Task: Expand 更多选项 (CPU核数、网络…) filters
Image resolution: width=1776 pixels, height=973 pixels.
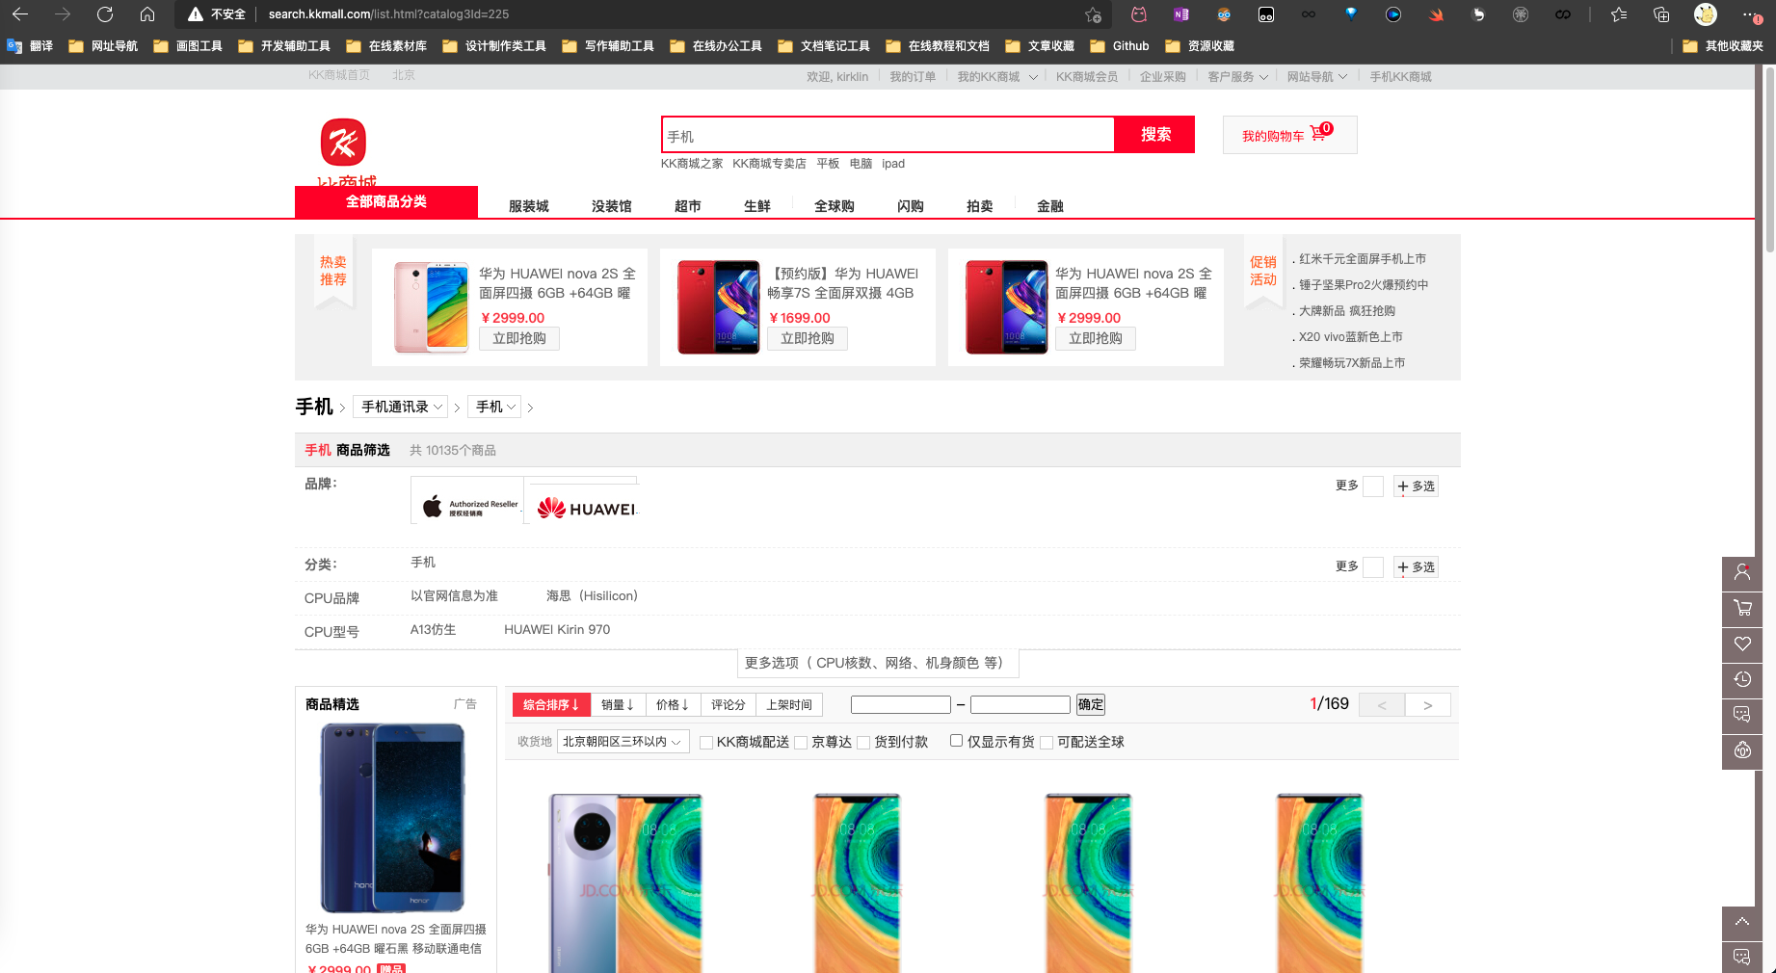Action: coord(877,663)
